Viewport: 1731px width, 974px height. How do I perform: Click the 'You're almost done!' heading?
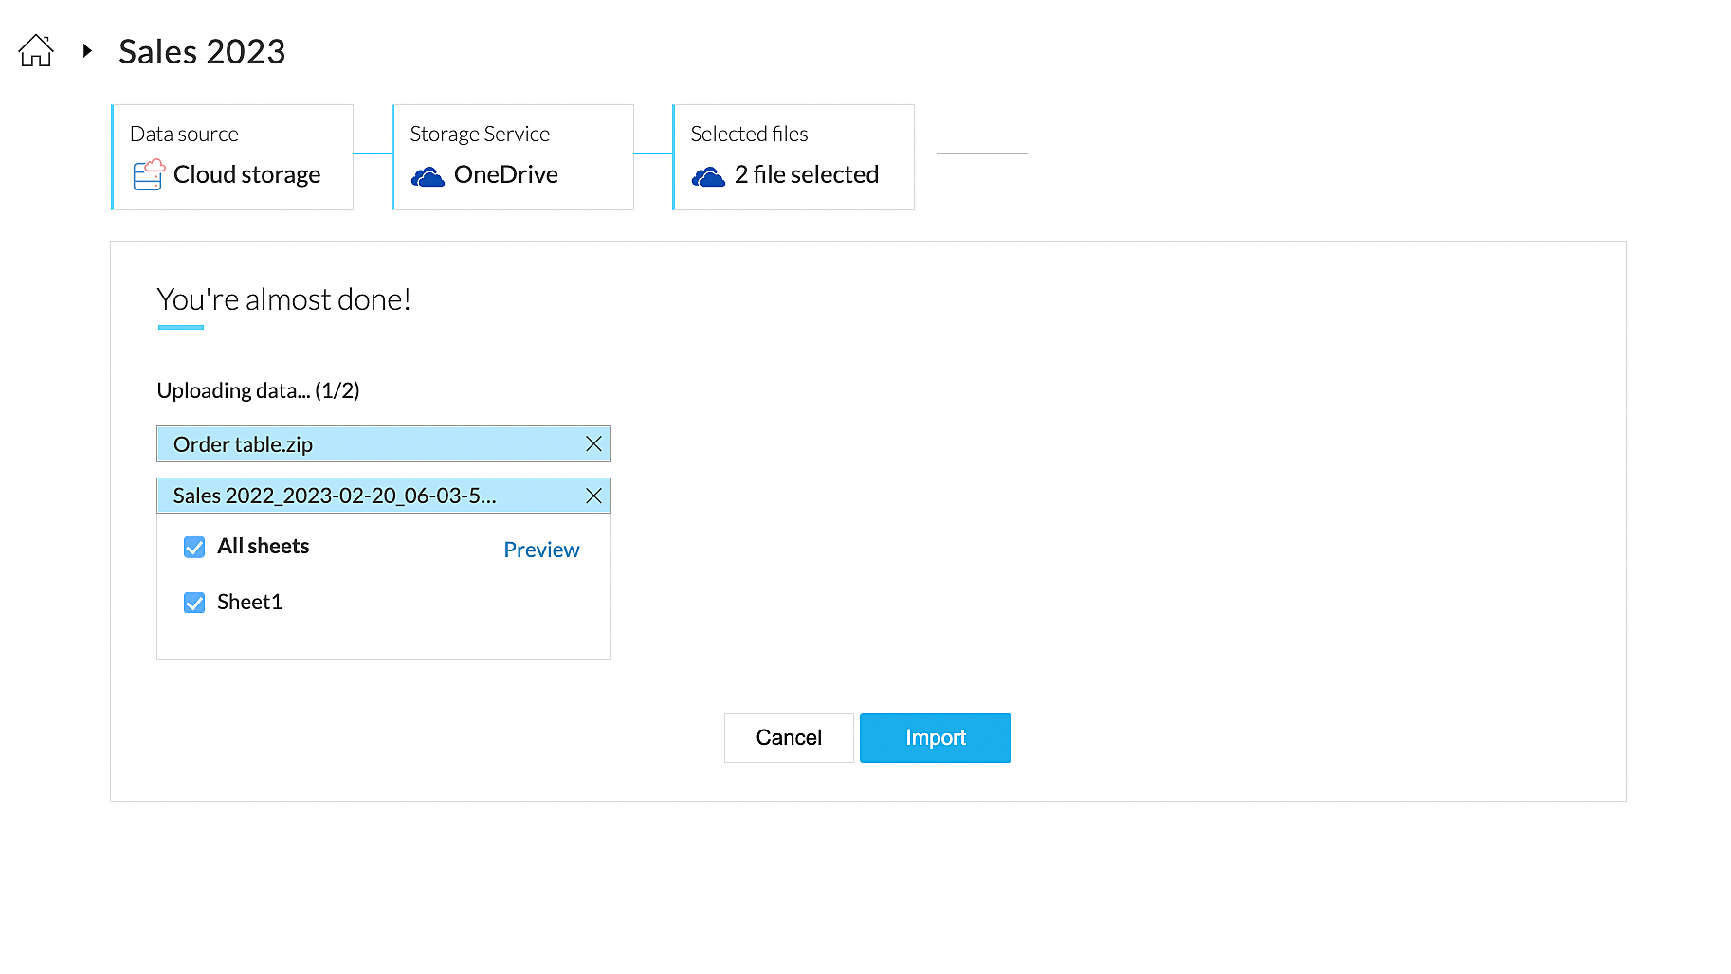(x=283, y=299)
